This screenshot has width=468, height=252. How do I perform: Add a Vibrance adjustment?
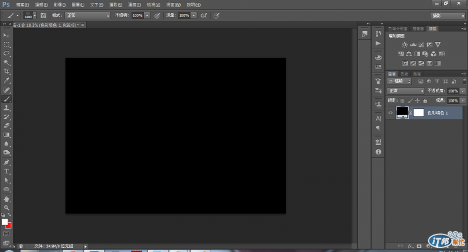coord(438,45)
